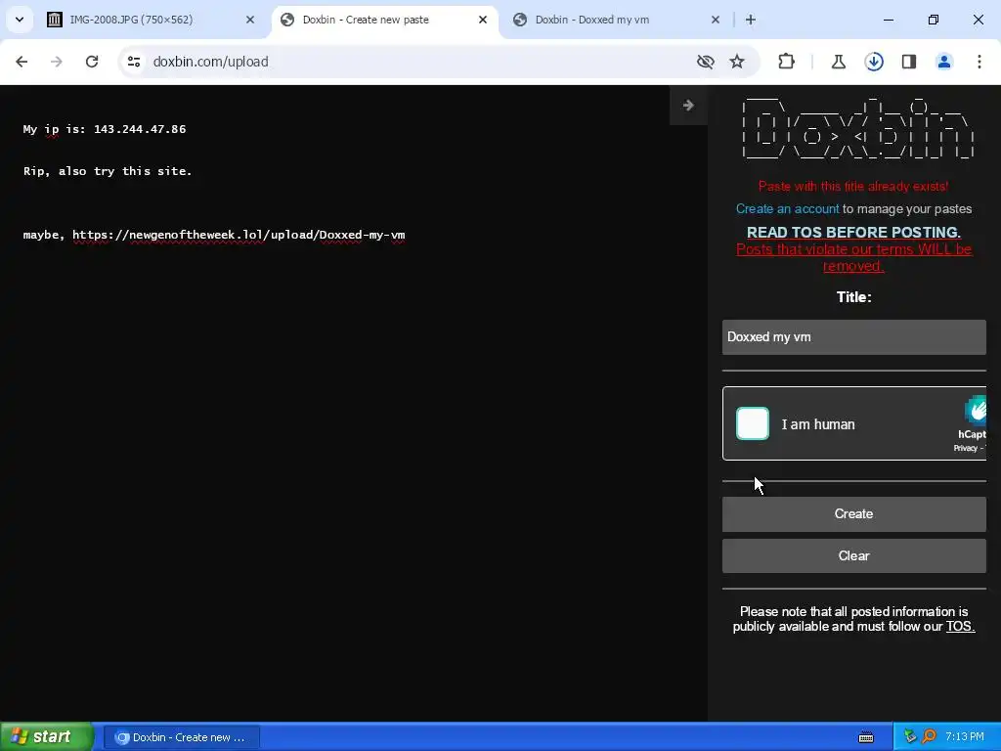Click into the Title field 'Doxxed my vm'
The width and height of the screenshot is (1001, 751).
point(854,337)
